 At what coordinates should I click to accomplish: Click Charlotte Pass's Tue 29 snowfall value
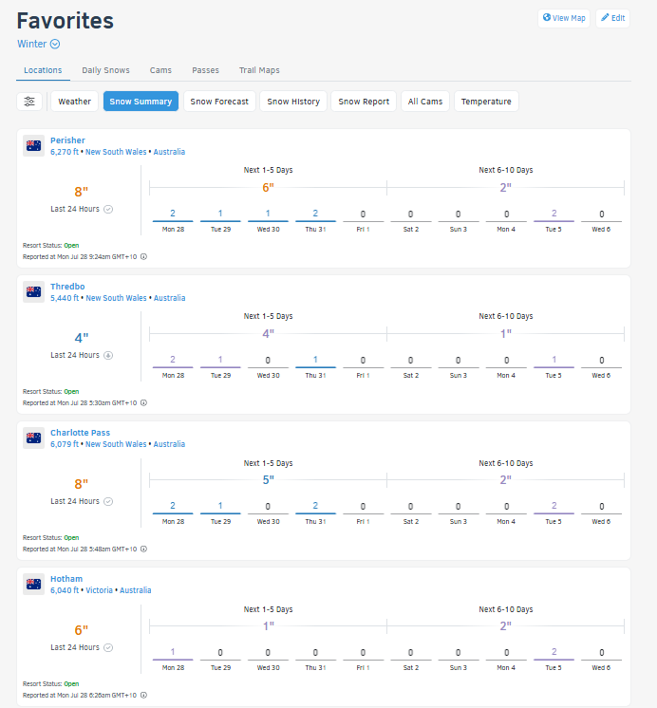220,506
